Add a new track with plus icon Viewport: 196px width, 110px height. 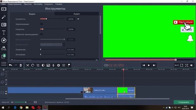4,70
